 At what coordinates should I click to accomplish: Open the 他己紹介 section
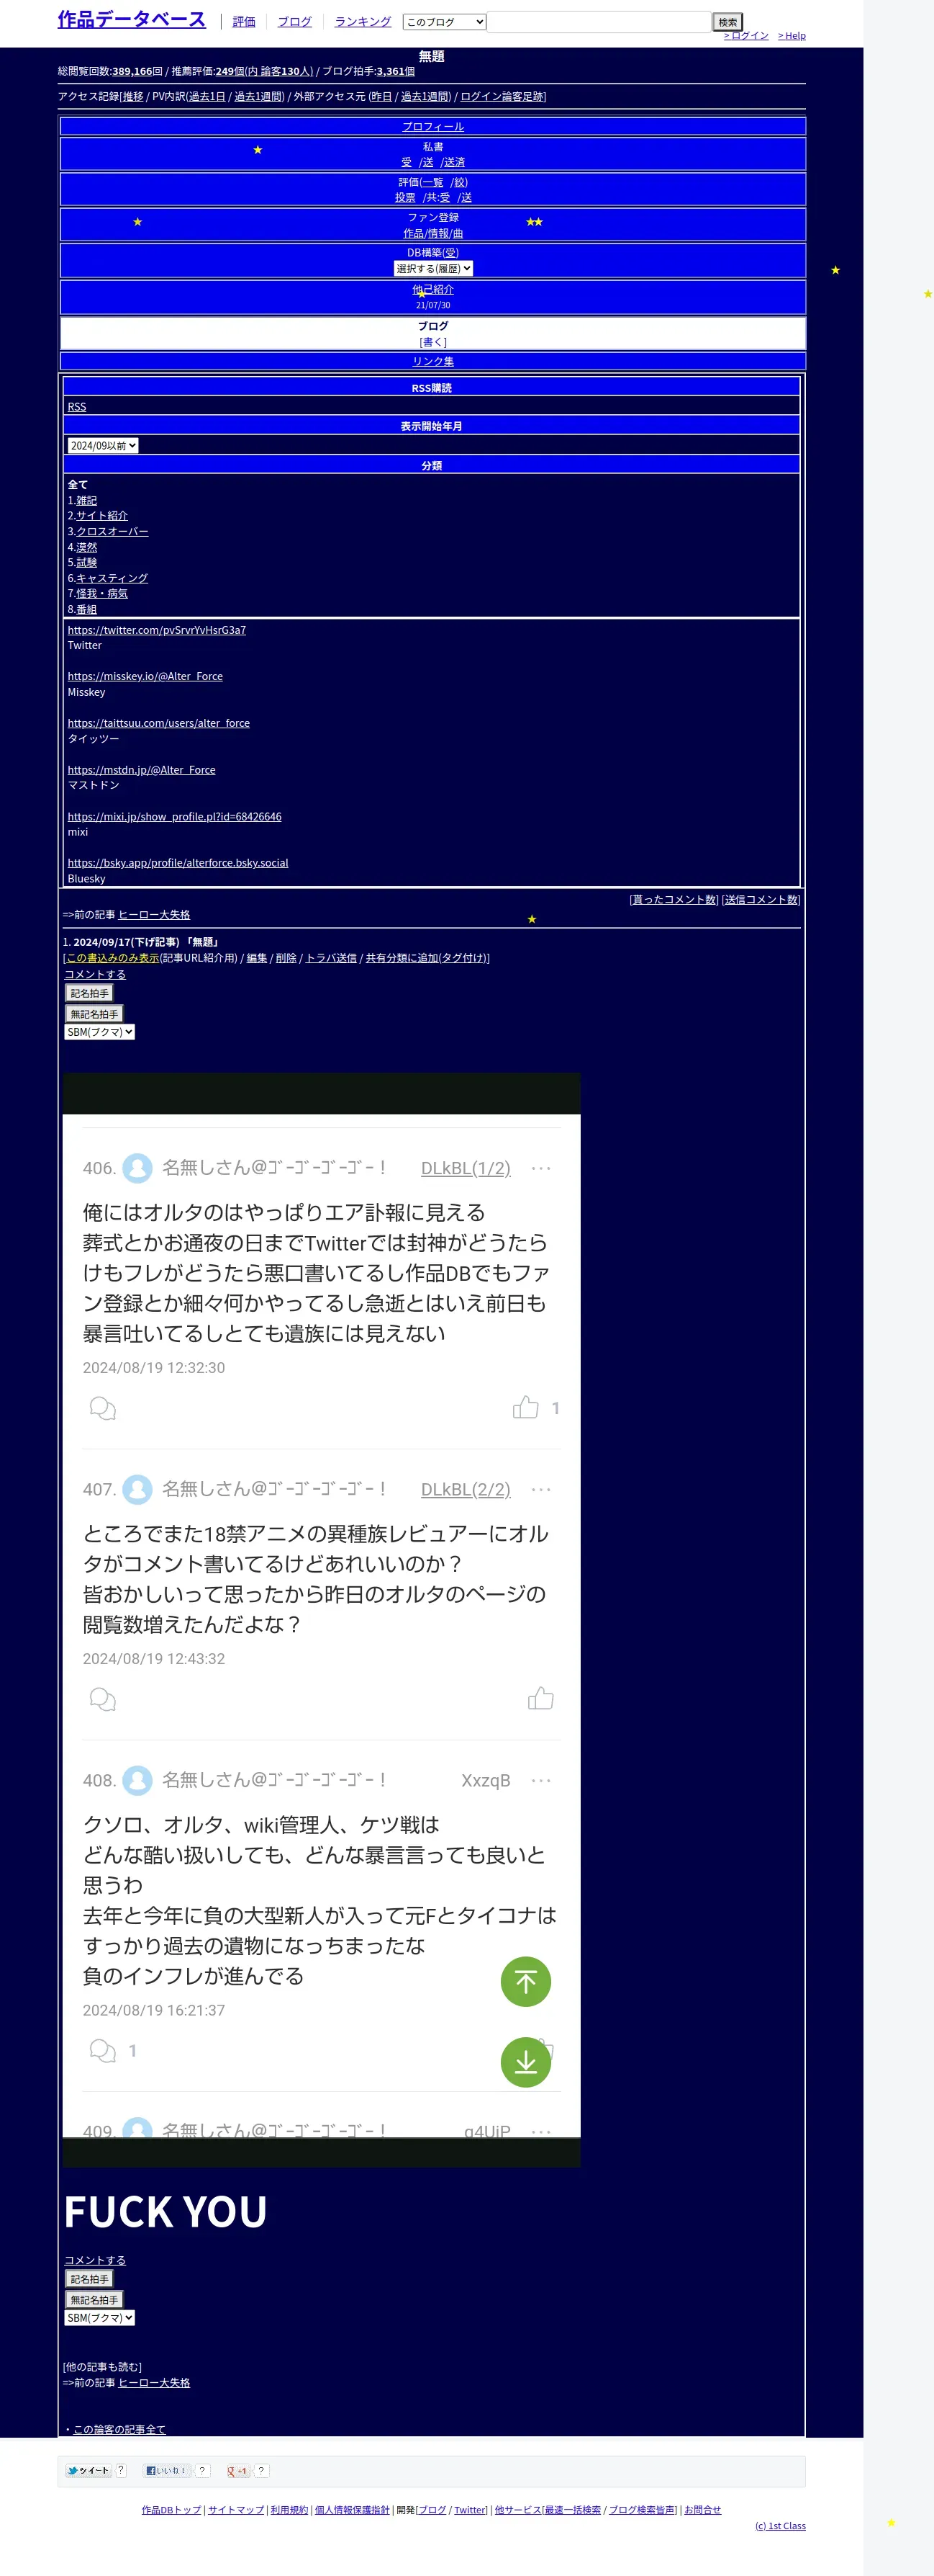tap(432, 289)
